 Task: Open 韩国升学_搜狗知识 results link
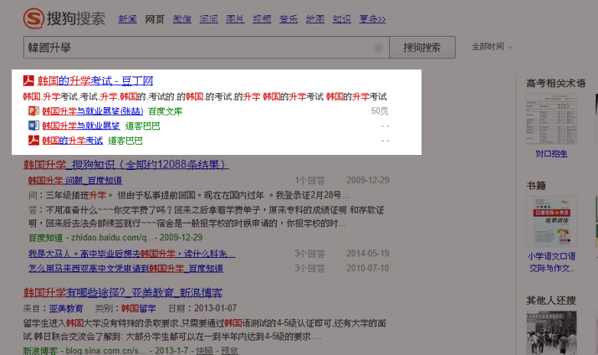(x=125, y=164)
